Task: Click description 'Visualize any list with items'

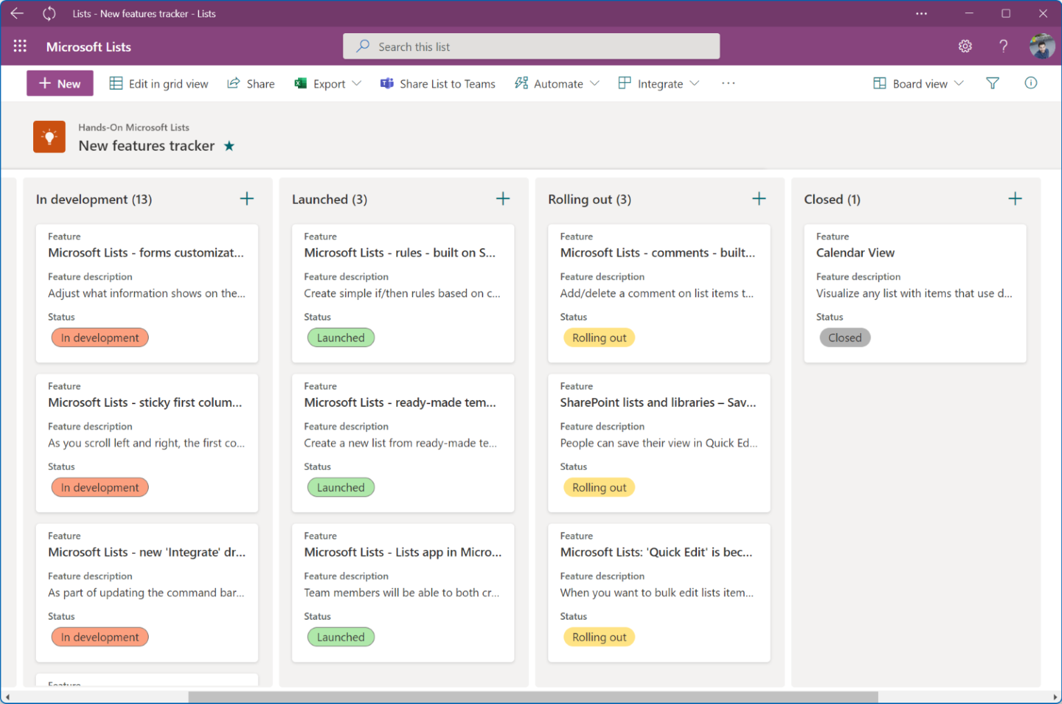Action: pos(914,294)
